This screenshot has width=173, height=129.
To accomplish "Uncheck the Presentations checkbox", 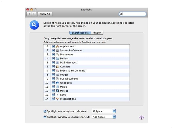I will [53, 99].
